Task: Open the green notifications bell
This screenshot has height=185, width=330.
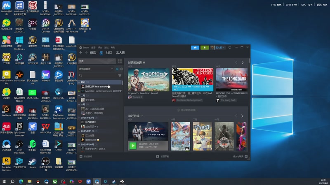Action: (x=205, y=48)
